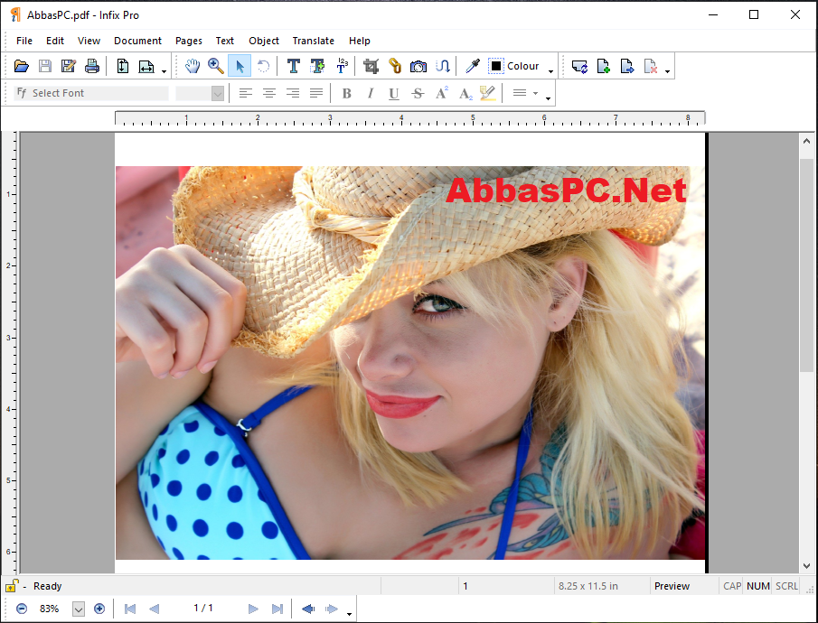Click the security lock status icon

pos(12,586)
